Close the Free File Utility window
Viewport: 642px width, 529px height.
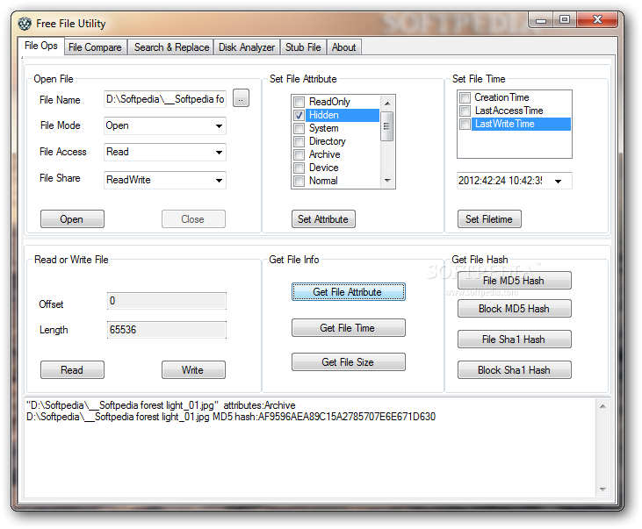click(597, 19)
